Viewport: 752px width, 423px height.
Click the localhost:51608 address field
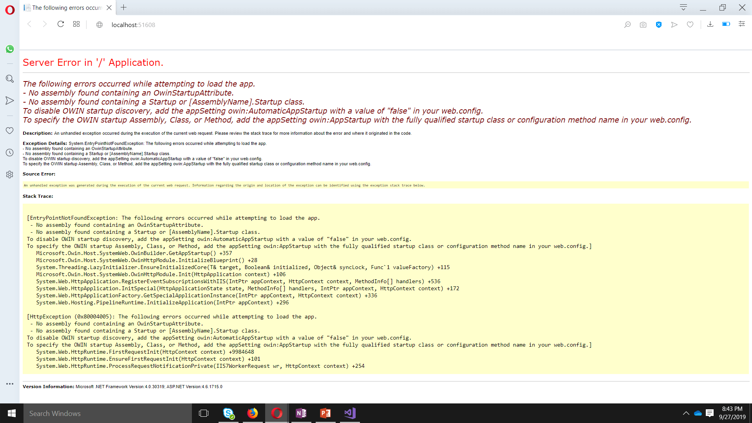pos(133,25)
